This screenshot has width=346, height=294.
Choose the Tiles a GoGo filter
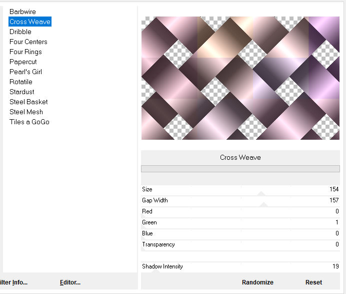point(29,122)
